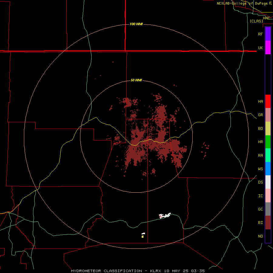Click the purple RF legend color block

click(x=268, y=34)
